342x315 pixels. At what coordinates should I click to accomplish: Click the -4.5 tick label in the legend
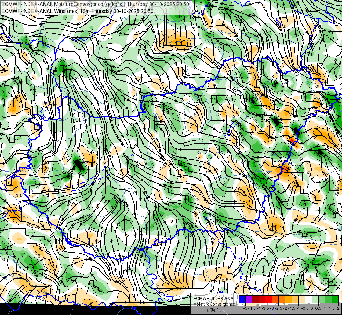(x=252, y=308)
